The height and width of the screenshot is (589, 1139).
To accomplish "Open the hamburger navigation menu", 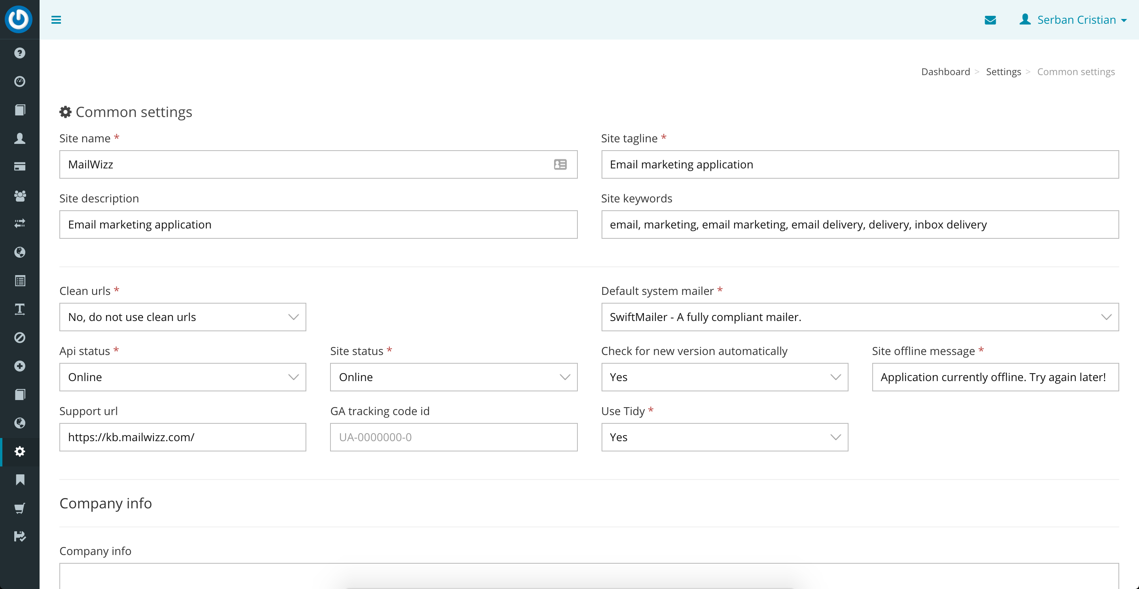I will click(x=57, y=20).
